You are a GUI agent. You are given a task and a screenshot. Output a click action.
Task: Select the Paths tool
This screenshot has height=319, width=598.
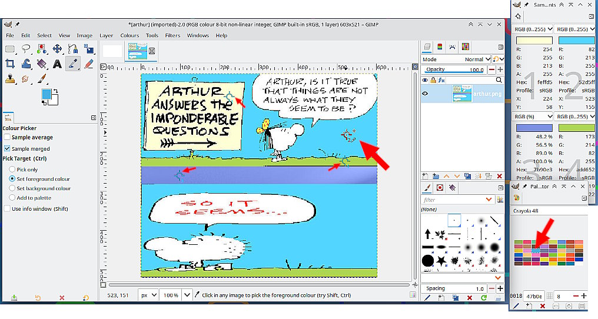(73, 49)
